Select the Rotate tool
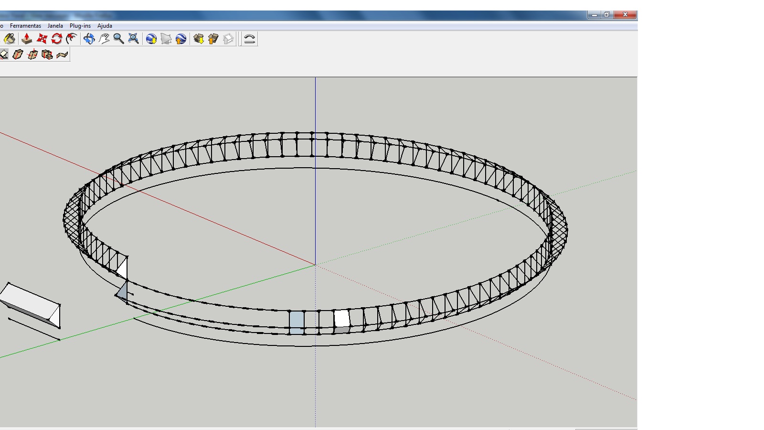The width and height of the screenshot is (764, 430). pyautogui.click(x=57, y=39)
